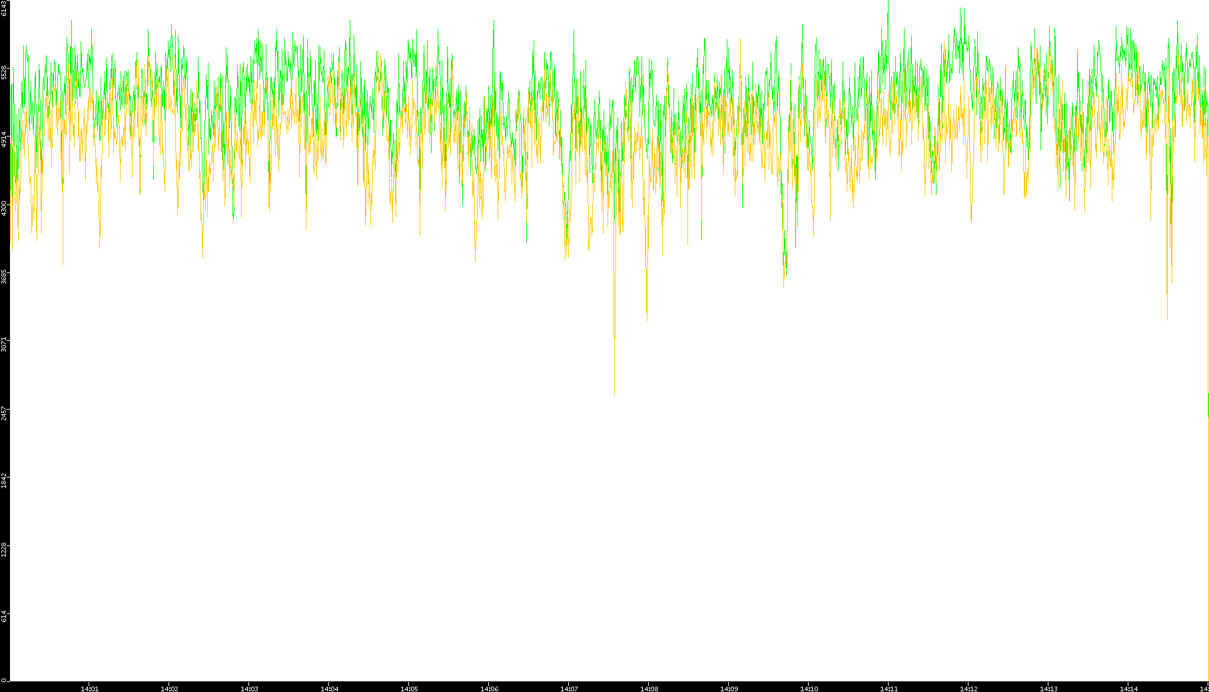This screenshot has width=1209, height=692.
Task: Click the 0 value axis label
Action: coord(4,680)
